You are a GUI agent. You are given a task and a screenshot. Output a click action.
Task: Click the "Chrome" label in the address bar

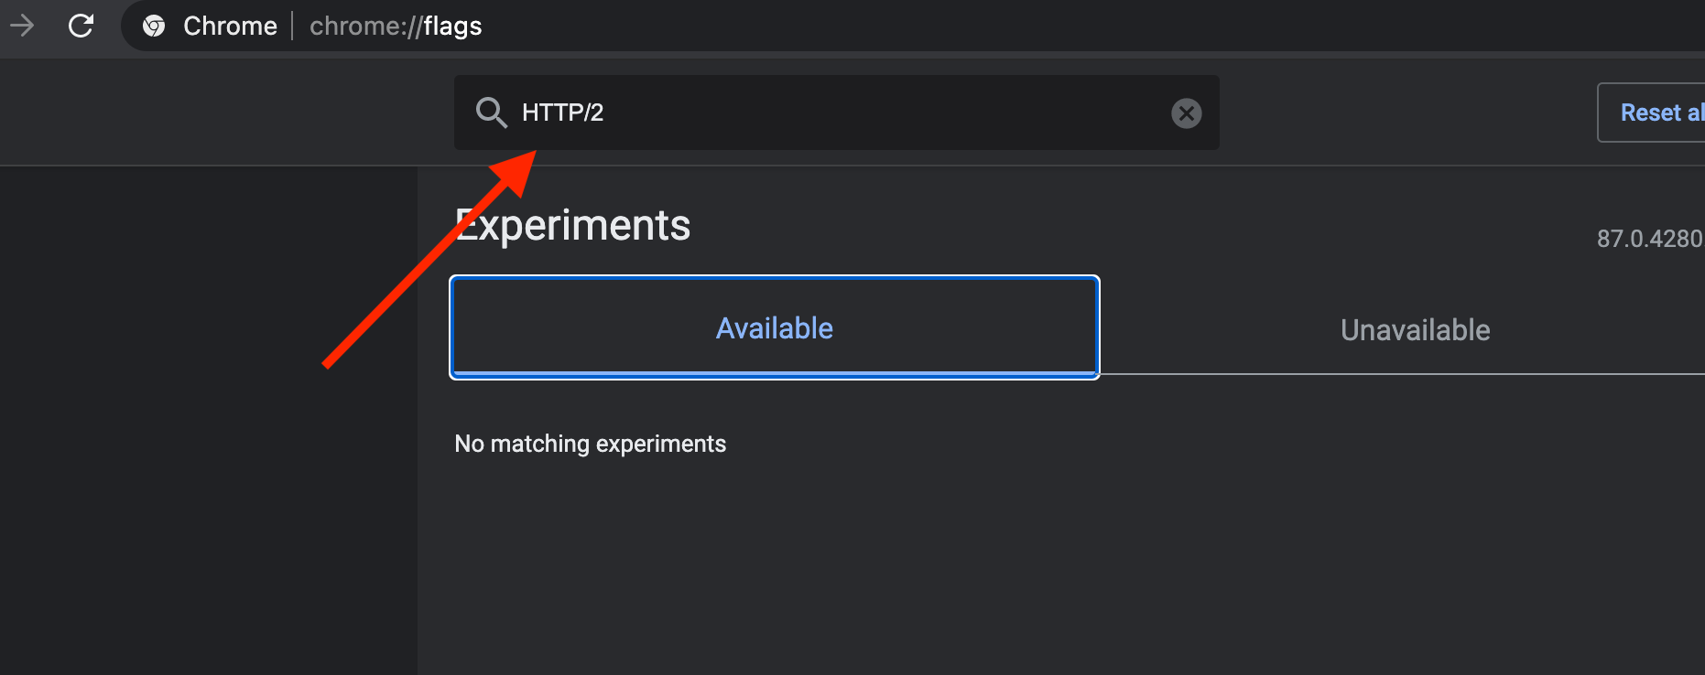coord(230,26)
